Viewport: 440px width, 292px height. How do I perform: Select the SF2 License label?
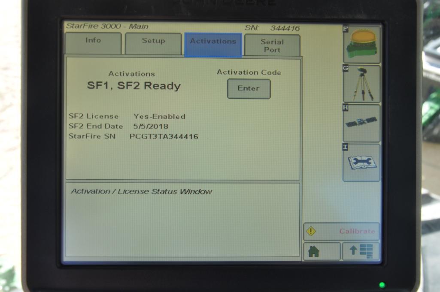[x=94, y=116]
